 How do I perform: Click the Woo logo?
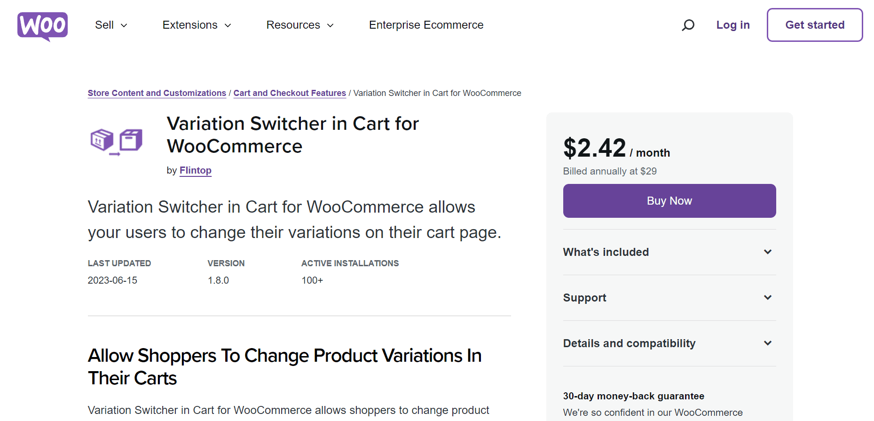click(42, 26)
